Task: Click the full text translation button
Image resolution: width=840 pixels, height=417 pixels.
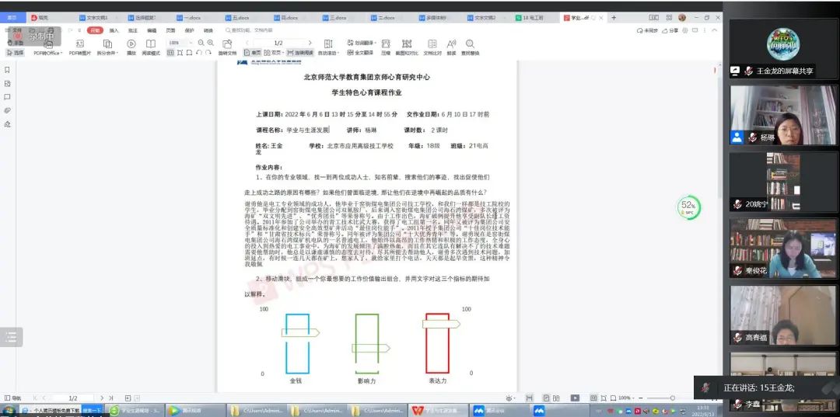Action: point(361,53)
